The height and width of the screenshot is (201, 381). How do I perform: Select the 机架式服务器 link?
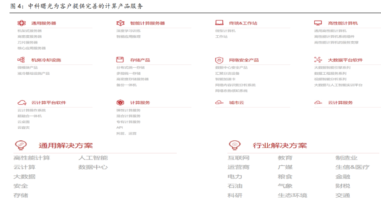30,31
